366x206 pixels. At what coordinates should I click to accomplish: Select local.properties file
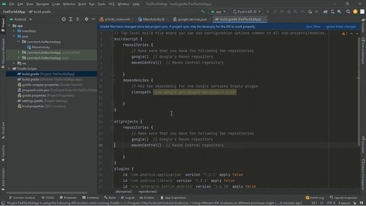coord(42,106)
